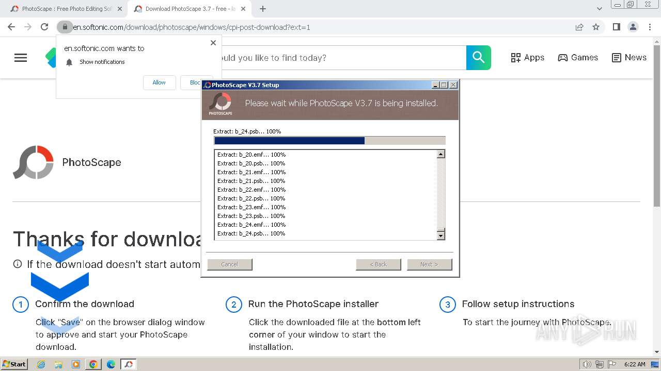Click the extract log scroll-up arrow

point(441,154)
